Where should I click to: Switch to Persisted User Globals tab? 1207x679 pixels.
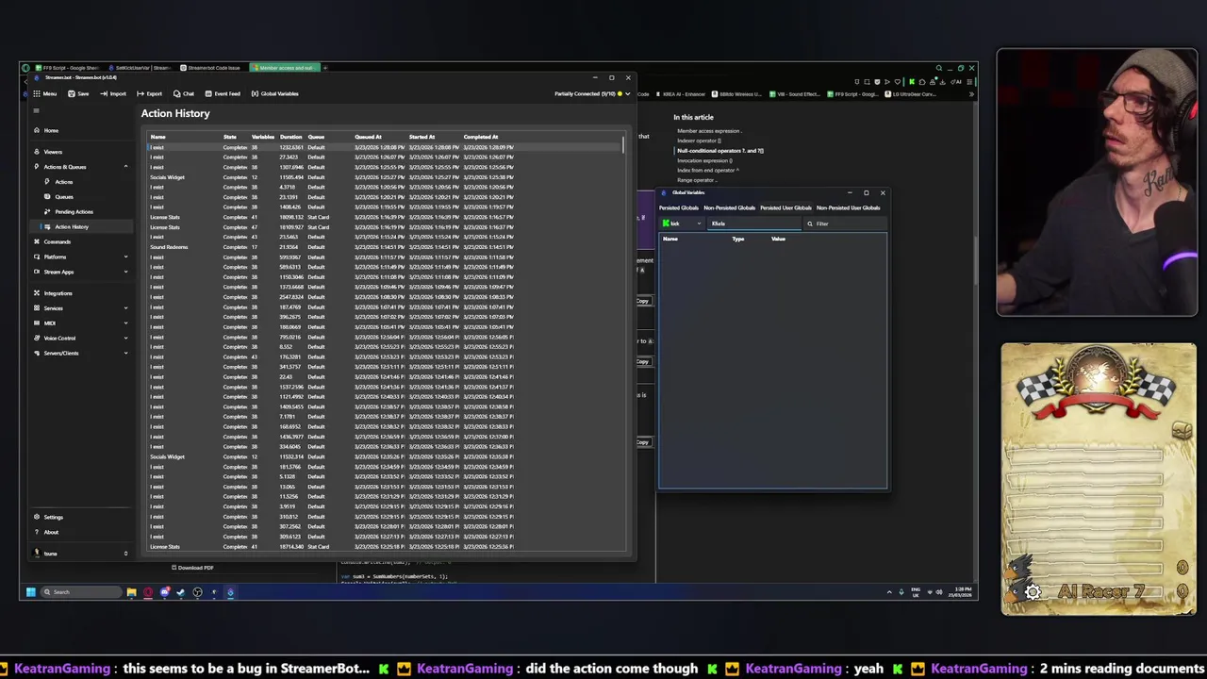[x=785, y=207]
